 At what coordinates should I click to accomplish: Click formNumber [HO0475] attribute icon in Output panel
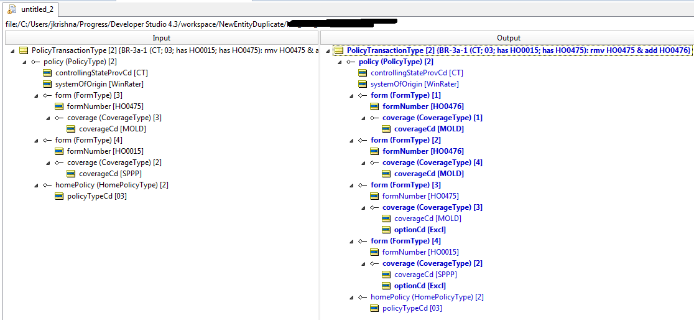pos(374,196)
